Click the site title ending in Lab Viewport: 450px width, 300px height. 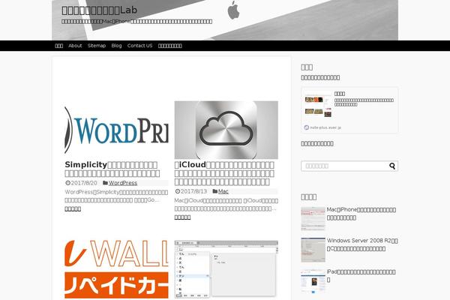[x=100, y=10]
